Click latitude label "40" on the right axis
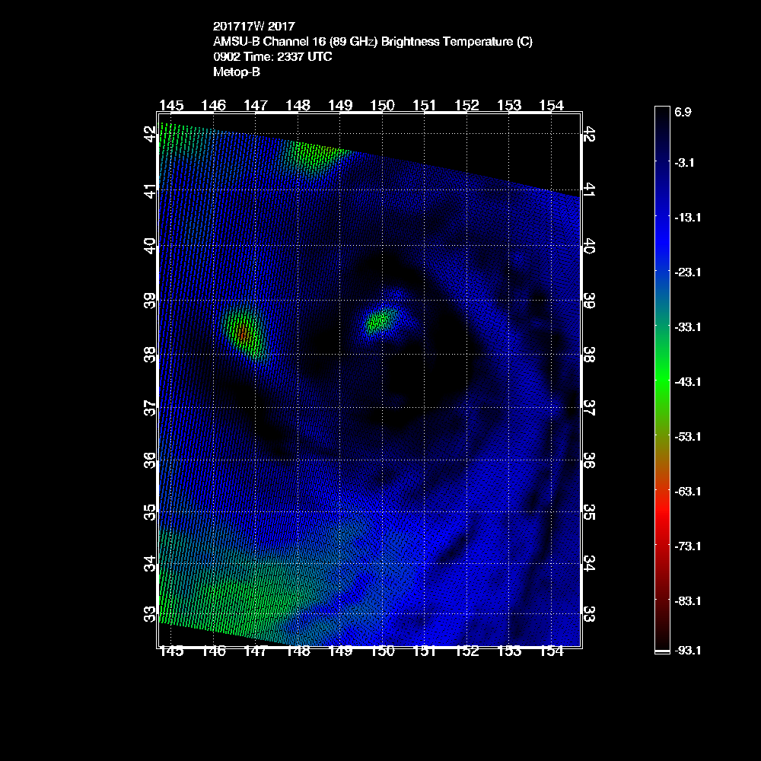 (x=589, y=246)
